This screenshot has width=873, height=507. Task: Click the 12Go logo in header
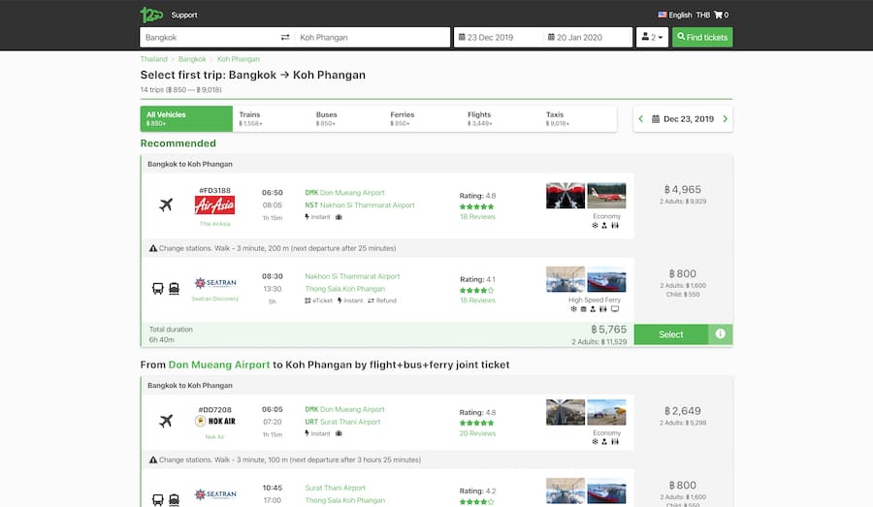click(152, 15)
